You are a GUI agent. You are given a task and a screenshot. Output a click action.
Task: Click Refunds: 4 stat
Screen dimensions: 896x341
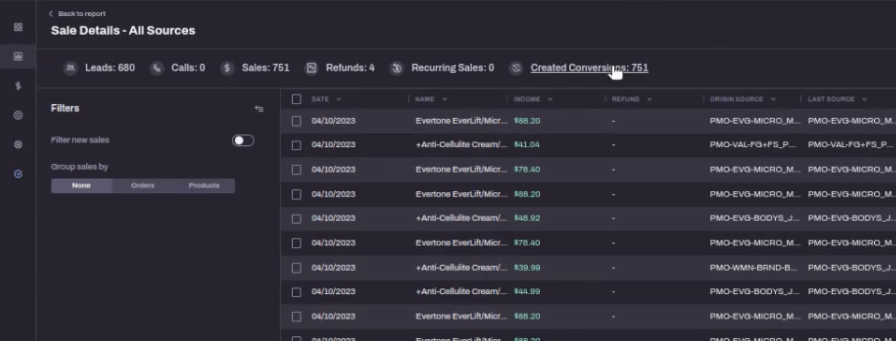[350, 68]
